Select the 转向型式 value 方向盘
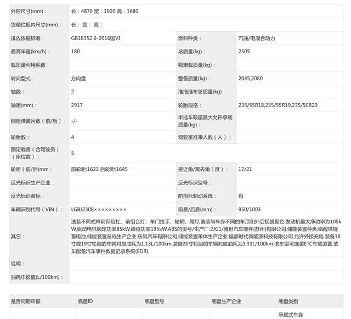351x319 pixels. 78,79
